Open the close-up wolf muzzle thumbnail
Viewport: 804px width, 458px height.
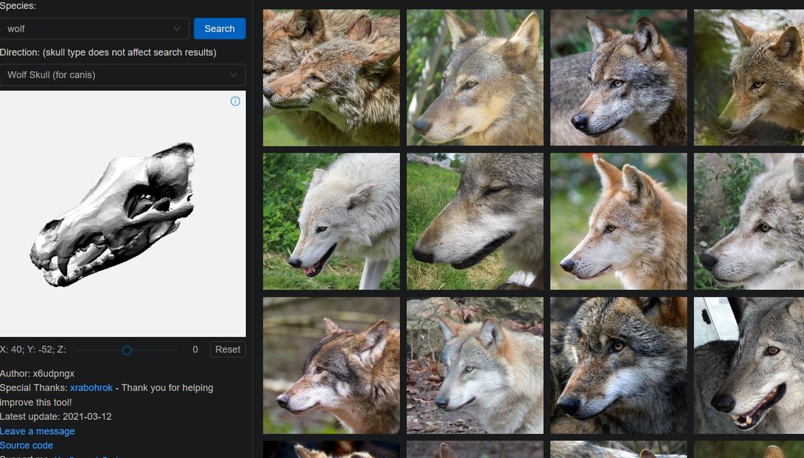(474, 222)
